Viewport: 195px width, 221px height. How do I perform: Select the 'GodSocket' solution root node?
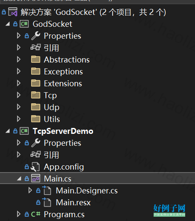(x=93, y=12)
